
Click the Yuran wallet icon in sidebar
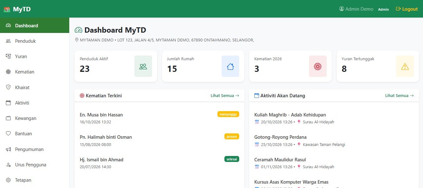(8, 56)
